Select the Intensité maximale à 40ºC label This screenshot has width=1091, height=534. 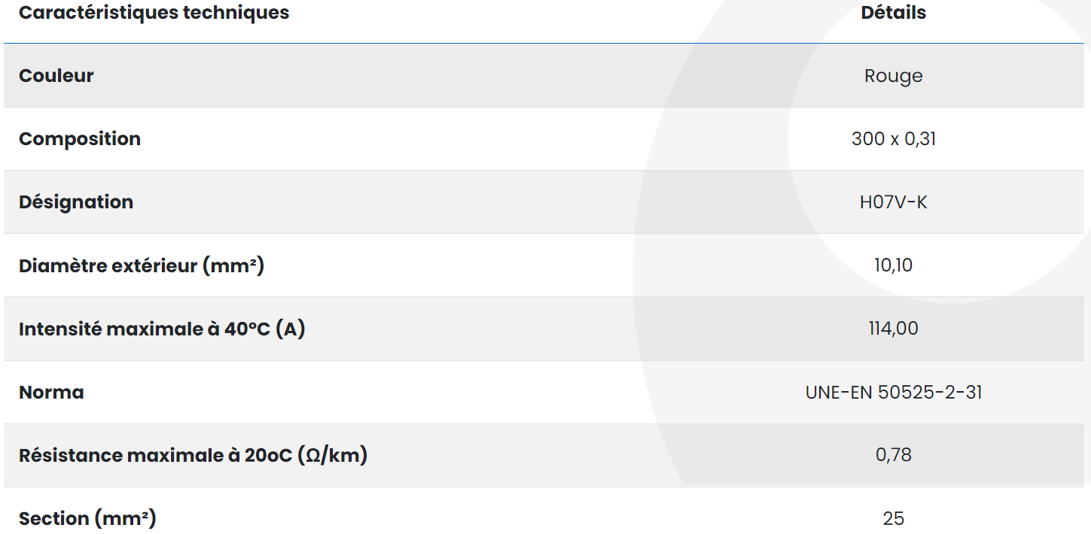pyautogui.click(x=162, y=329)
